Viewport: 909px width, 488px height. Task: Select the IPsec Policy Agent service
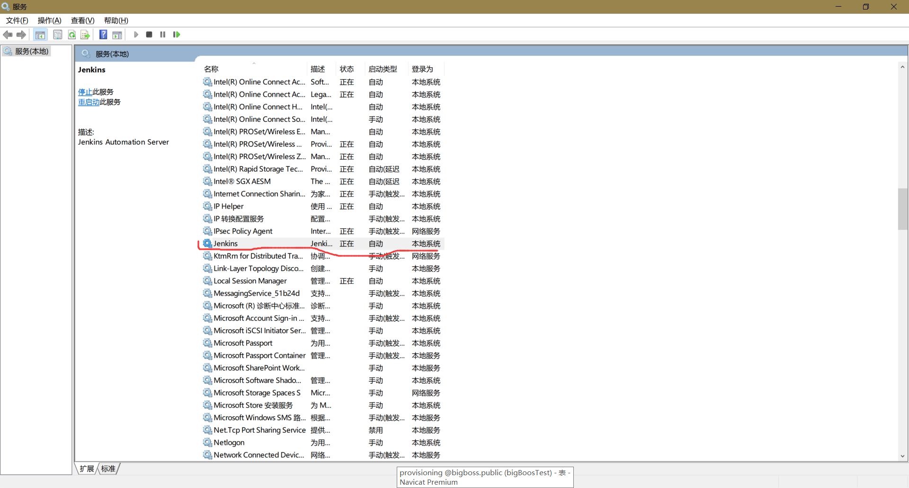point(323,231)
